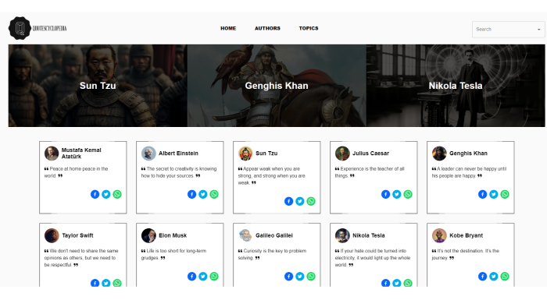Click Genghis Khan's round card avatar
The image size is (547, 307).
pos(439,153)
